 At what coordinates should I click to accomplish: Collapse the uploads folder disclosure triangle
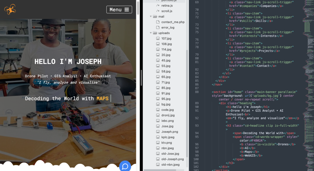point(151,33)
